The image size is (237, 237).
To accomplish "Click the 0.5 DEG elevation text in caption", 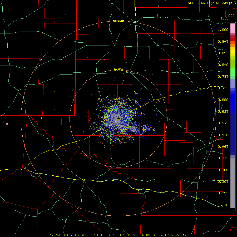I will pos(126,235).
